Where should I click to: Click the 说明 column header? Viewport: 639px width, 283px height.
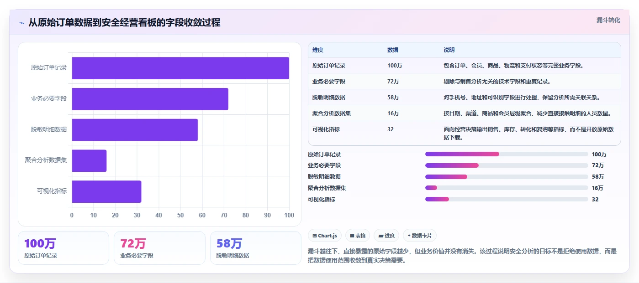click(x=449, y=50)
